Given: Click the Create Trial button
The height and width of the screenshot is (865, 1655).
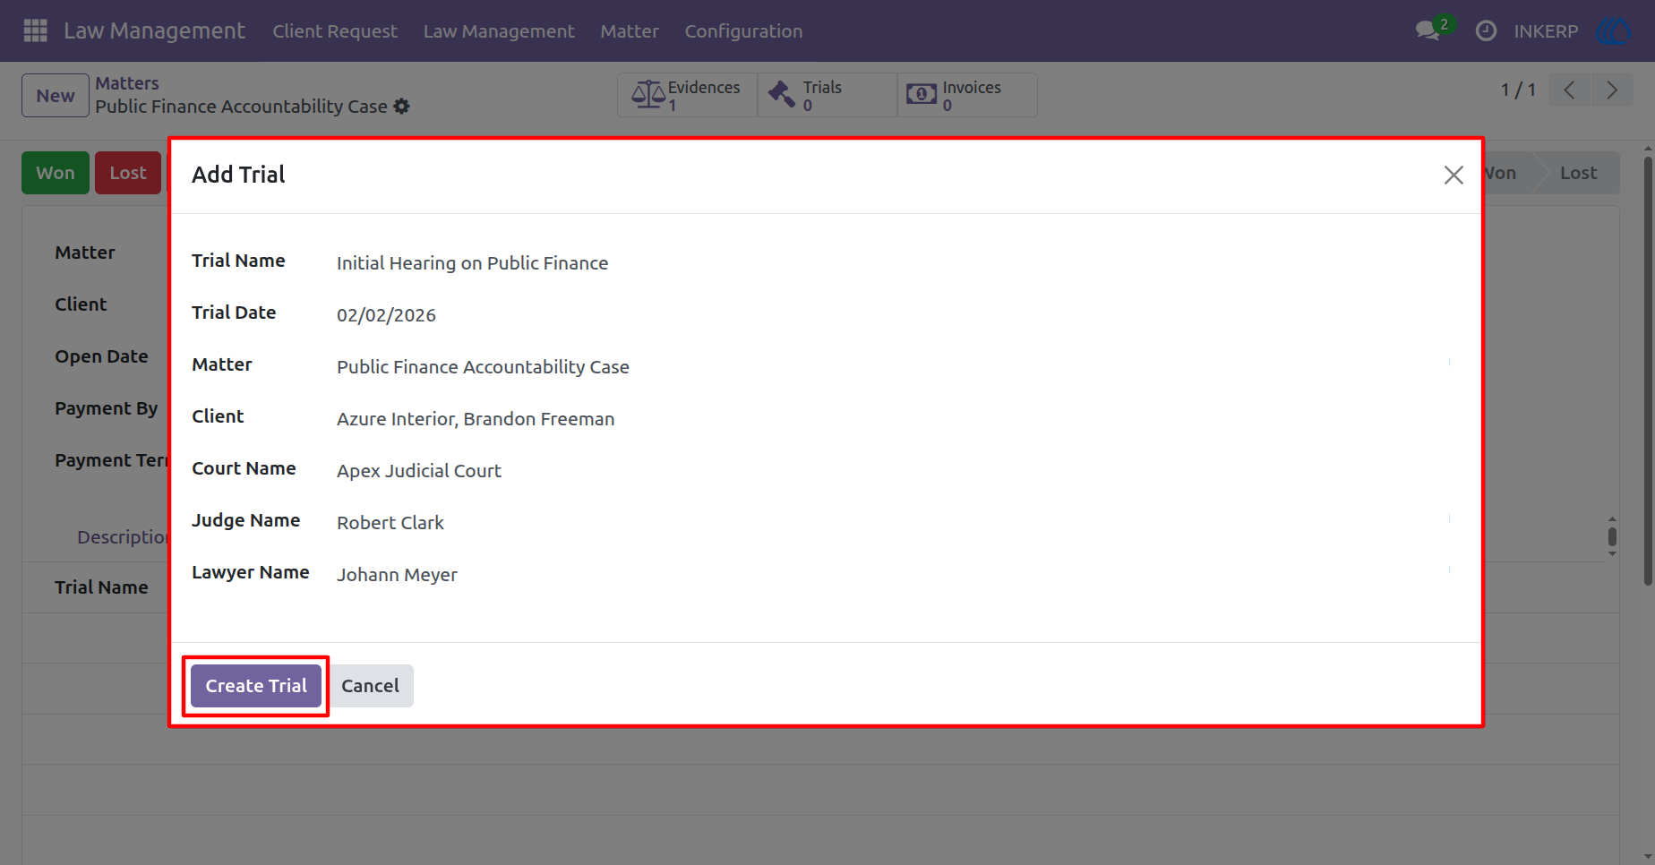Looking at the screenshot, I should 256,686.
